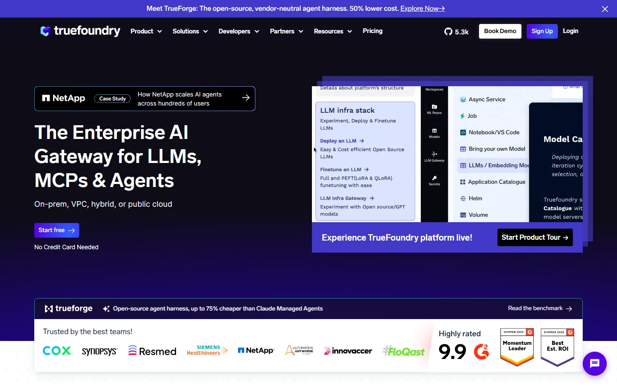The width and height of the screenshot is (617, 386).
Task: Select Notebook/VS Code option
Action: (490, 133)
